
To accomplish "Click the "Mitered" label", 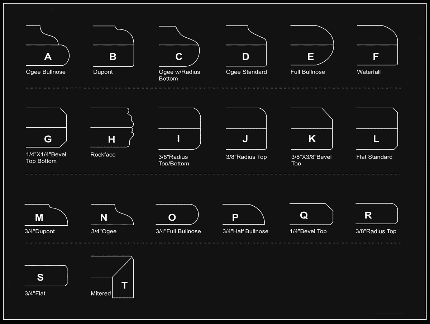I will (x=100, y=294).
